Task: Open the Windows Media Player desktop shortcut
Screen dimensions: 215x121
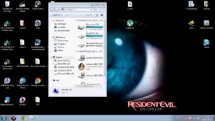Action: pos(23,6)
